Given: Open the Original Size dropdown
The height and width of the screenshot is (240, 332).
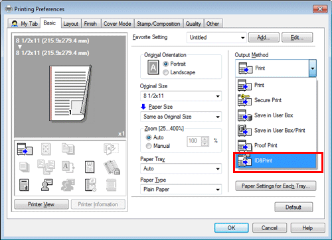Looking at the screenshot, I should [181, 96].
